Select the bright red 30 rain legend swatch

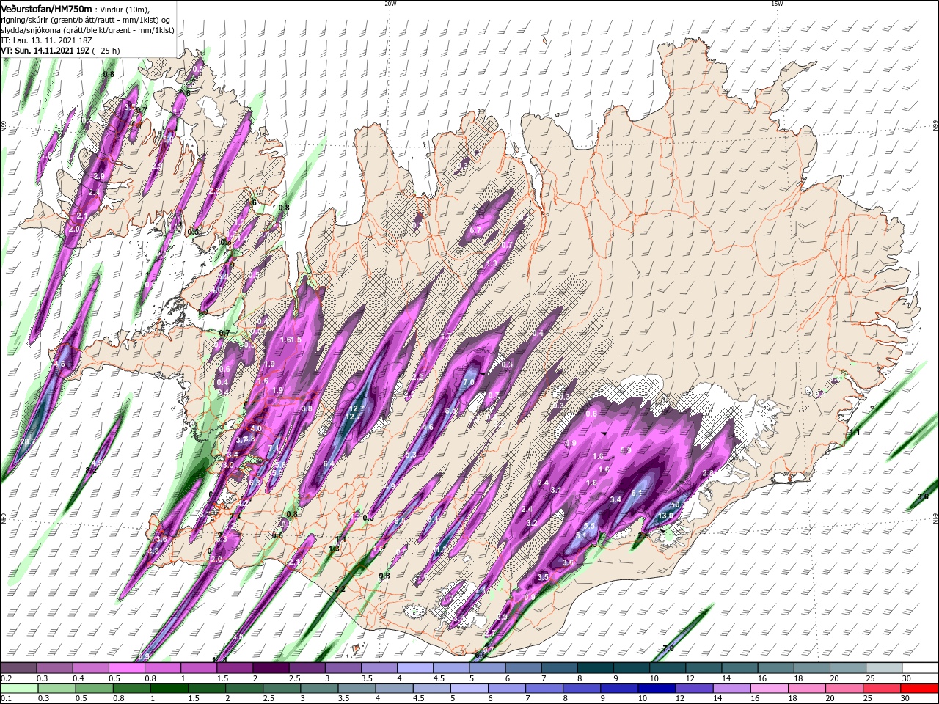920,689
